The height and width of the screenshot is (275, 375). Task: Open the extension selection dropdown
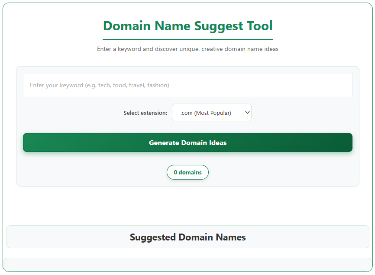pyautogui.click(x=212, y=112)
